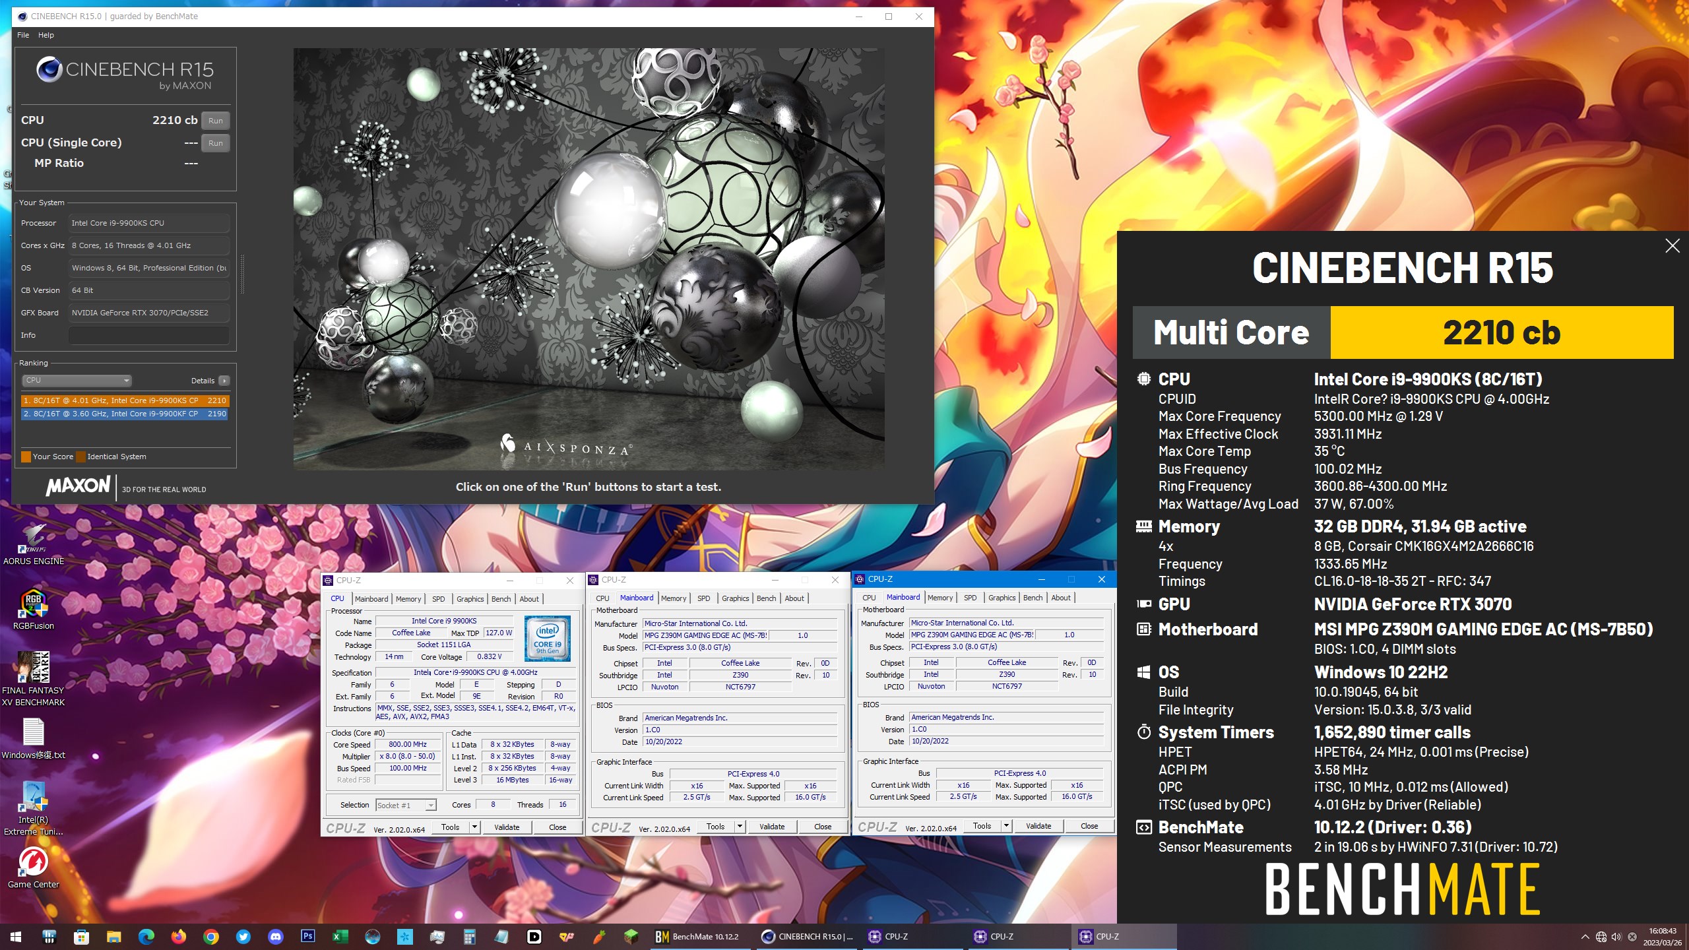This screenshot has height=950, width=1689.
Task: Open Tools dropdown arrow in left CPU-Z window
Action: tap(474, 827)
